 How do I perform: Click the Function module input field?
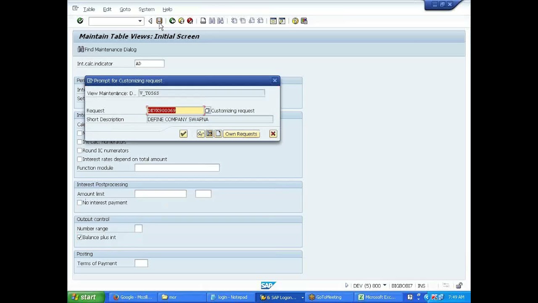pyautogui.click(x=177, y=168)
